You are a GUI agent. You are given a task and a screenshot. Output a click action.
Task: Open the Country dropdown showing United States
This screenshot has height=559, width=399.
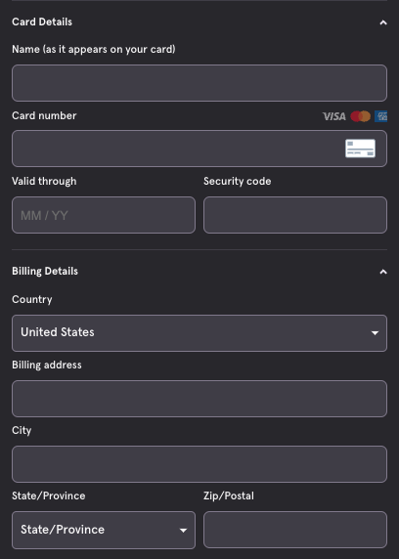point(199,333)
